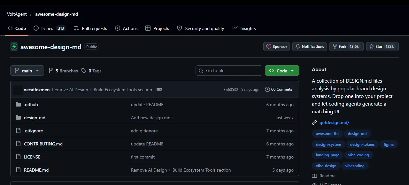Open latest commit message in header row
Image resolution: width=409 pixels, height=185 pixels.
pyautogui.click(x=102, y=90)
